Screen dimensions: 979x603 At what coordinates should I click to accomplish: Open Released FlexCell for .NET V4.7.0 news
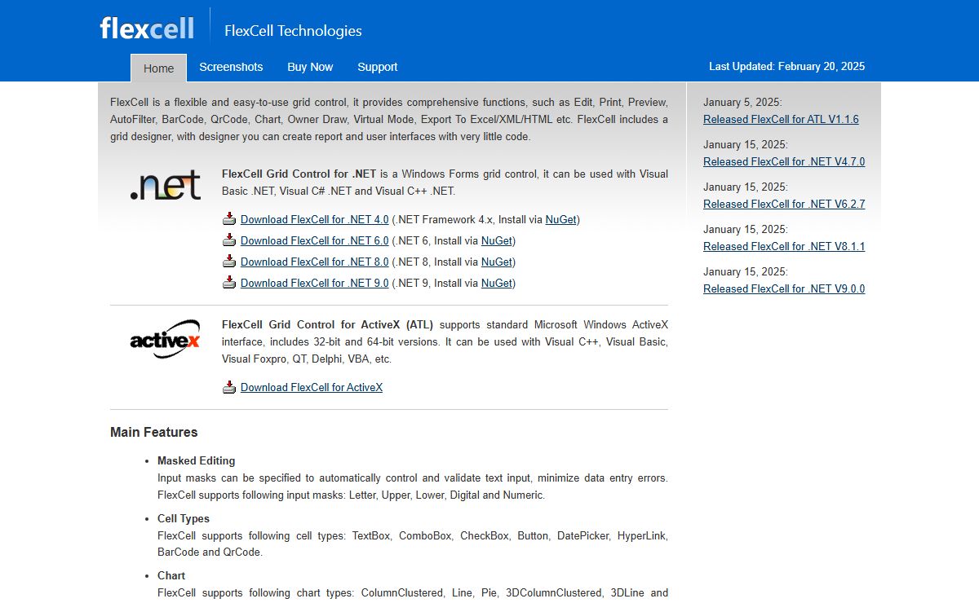click(784, 161)
